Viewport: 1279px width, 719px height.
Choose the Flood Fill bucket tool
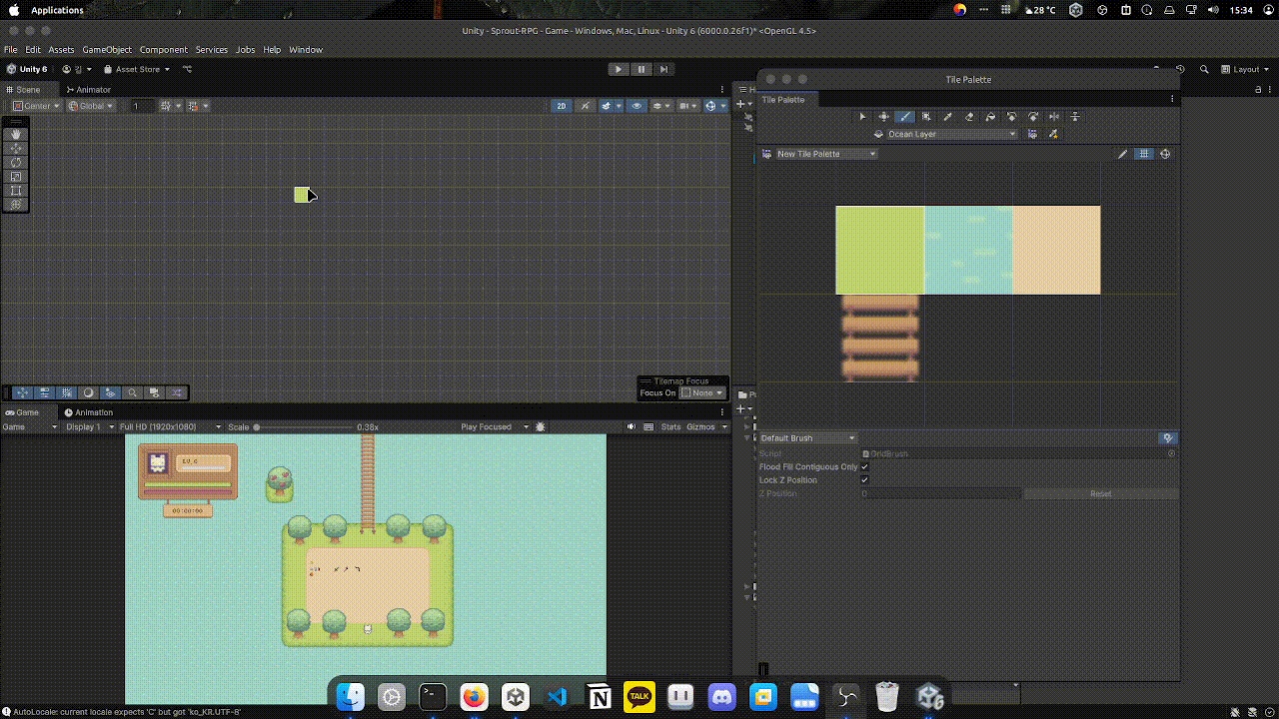(x=990, y=117)
